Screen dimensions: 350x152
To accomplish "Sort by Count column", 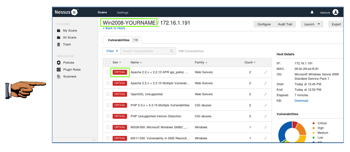I will 250,62.
